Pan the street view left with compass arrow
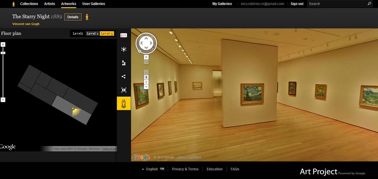378x179 pixels. pos(141,43)
